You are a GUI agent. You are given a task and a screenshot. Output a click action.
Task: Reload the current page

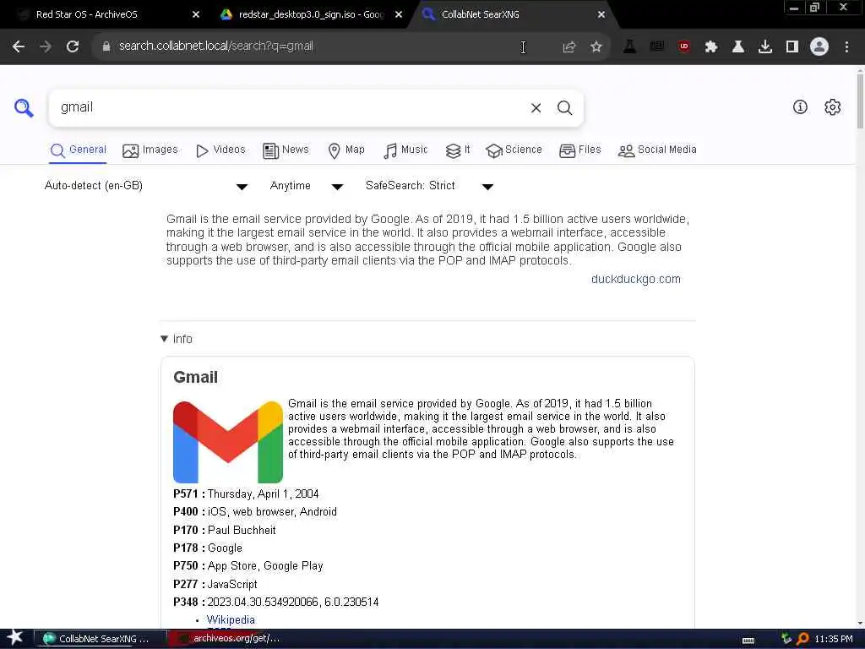(x=73, y=46)
